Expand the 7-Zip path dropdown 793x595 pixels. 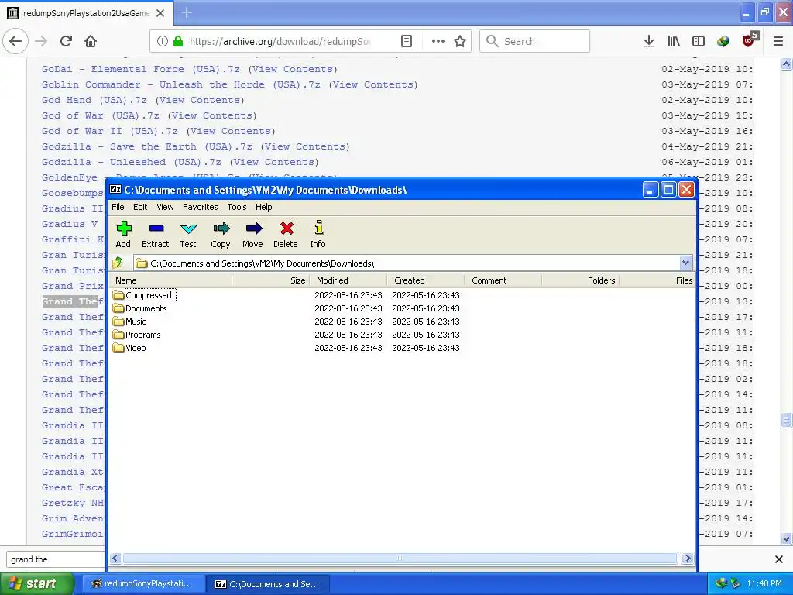point(685,263)
